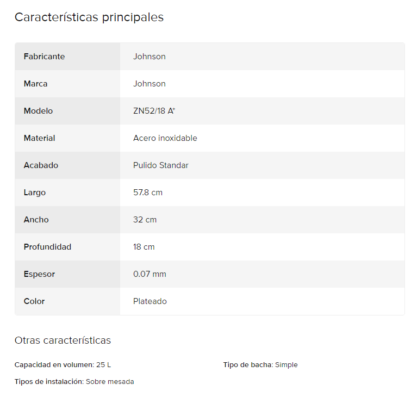
Task: Select the Johnson value in the Marca row
Action: point(150,84)
